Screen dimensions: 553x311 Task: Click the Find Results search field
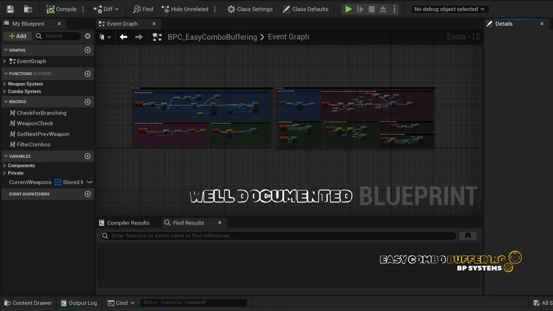point(281,235)
